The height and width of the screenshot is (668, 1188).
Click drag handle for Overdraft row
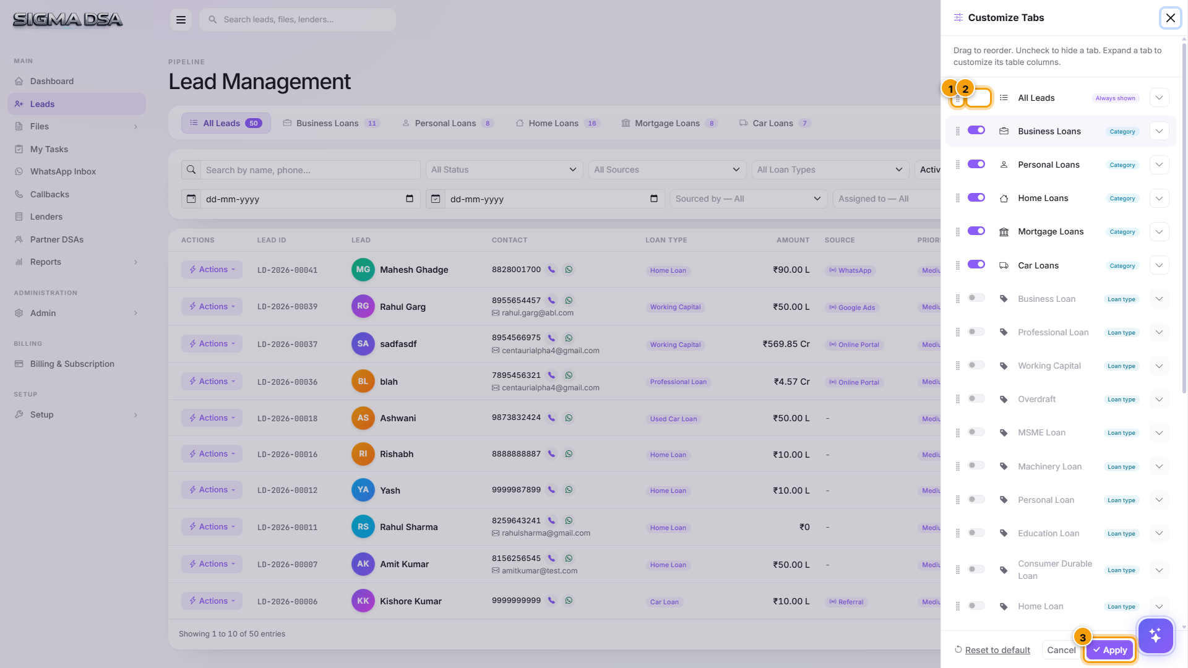click(958, 400)
